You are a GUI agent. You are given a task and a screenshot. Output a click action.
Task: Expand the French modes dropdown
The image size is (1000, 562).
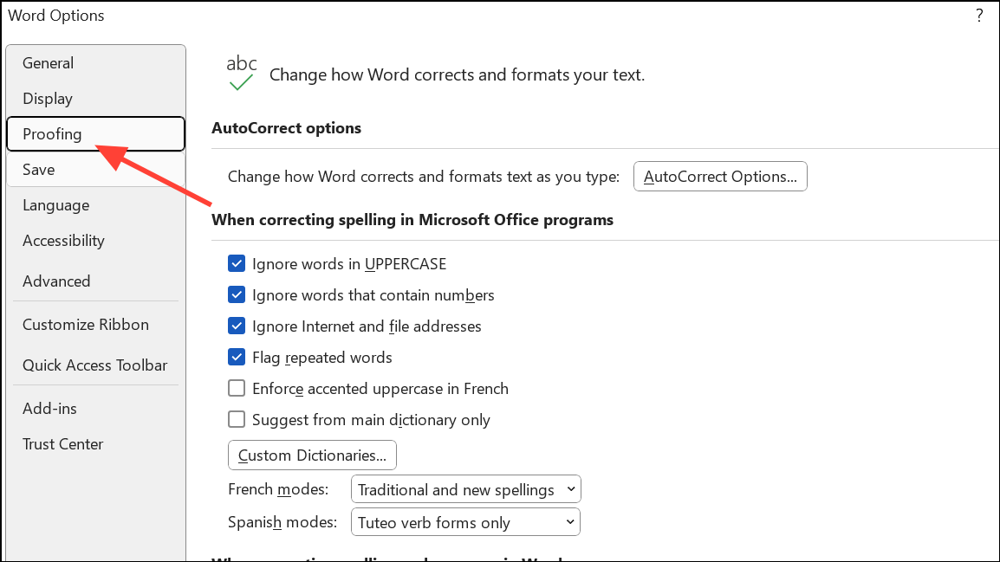pyautogui.click(x=465, y=489)
